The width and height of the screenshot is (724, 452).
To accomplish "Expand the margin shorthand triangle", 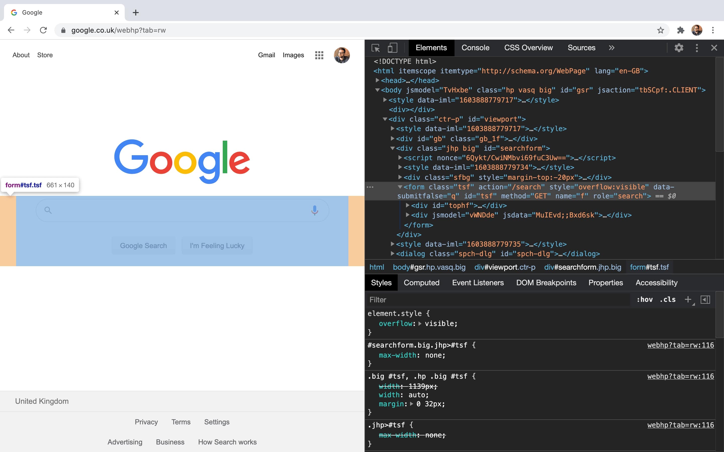I will 412,404.
